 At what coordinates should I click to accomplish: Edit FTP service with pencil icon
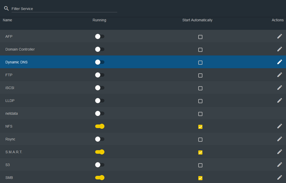280,75
